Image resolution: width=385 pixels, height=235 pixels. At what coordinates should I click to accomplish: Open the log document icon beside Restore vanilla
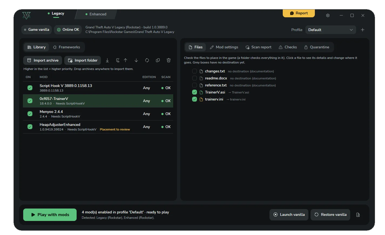[x=358, y=215]
